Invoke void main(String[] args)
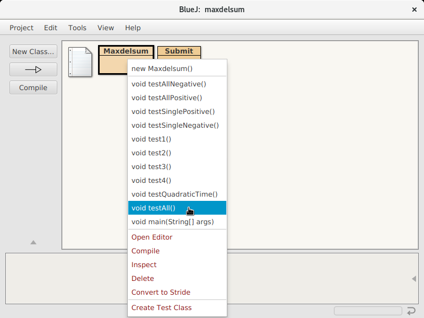Image resolution: width=424 pixels, height=318 pixels. (x=177, y=222)
